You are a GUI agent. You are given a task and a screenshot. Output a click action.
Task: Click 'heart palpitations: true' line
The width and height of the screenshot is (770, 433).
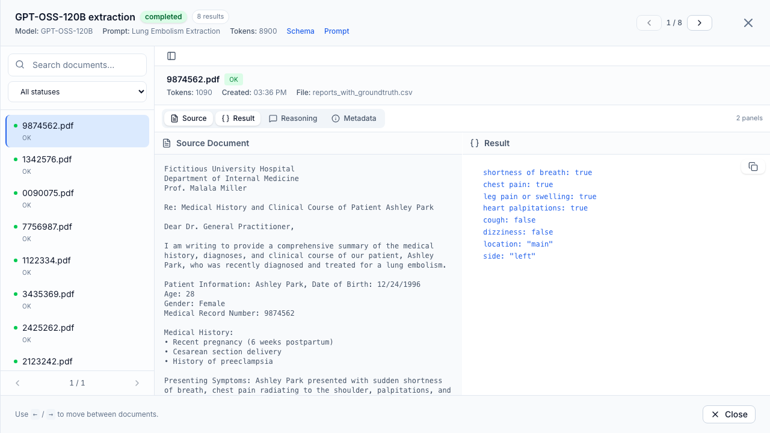click(535, 208)
